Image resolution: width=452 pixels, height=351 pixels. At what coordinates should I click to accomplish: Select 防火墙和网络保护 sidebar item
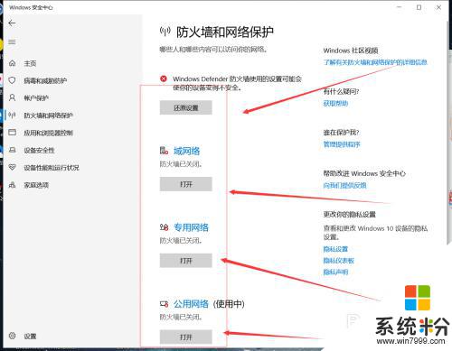tap(48, 115)
